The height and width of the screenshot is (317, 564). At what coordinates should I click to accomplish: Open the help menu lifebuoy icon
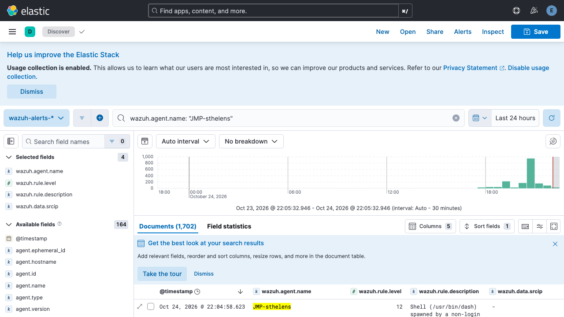tap(516, 11)
